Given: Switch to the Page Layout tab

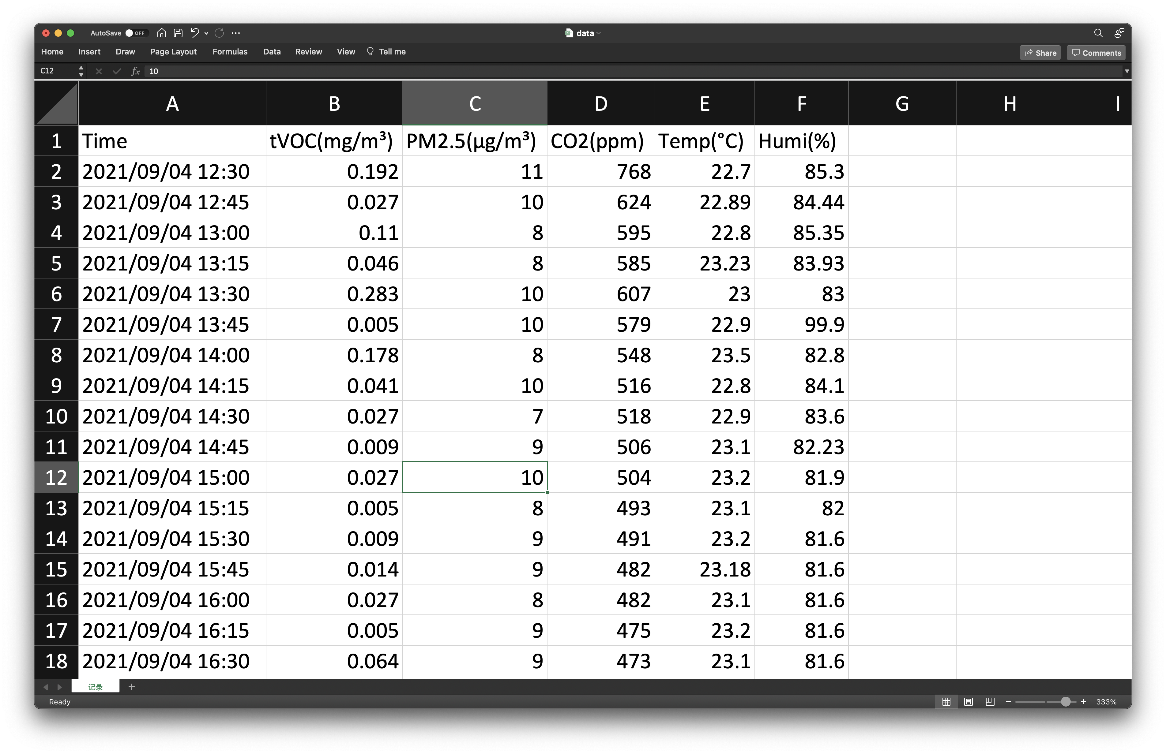Looking at the screenshot, I should click(173, 52).
